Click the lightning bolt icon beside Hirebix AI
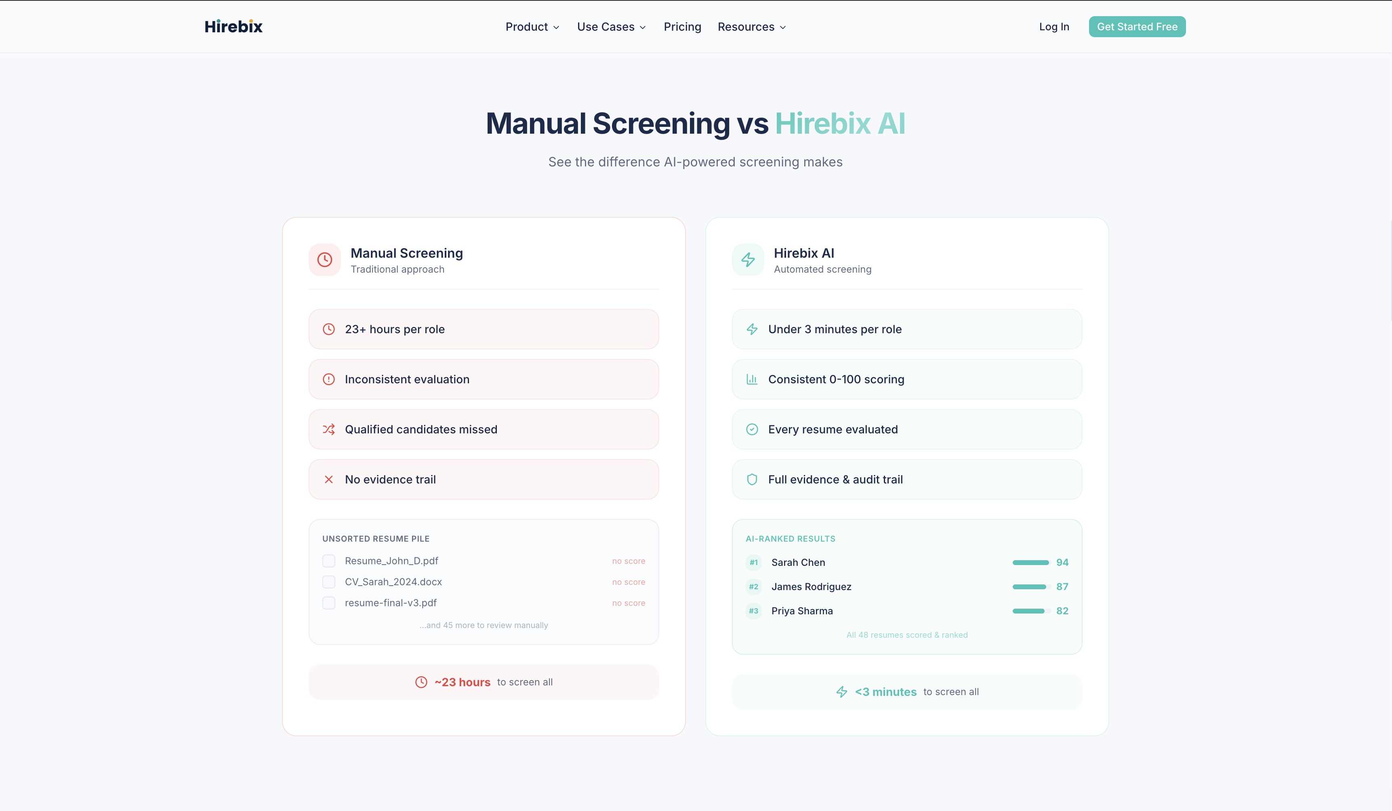The height and width of the screenshot is (811, 1392). 748,260
